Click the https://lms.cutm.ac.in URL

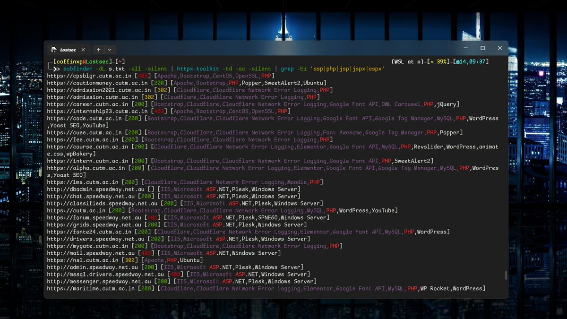pyautogui.click(x=83, y=182)
